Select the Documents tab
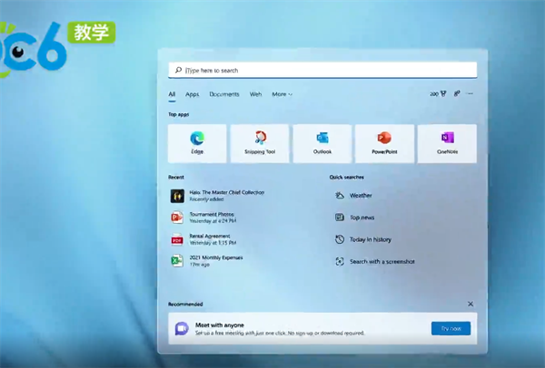Image resolution: width=545 pixels, height=368 pixels. click(x=223, y=94)
